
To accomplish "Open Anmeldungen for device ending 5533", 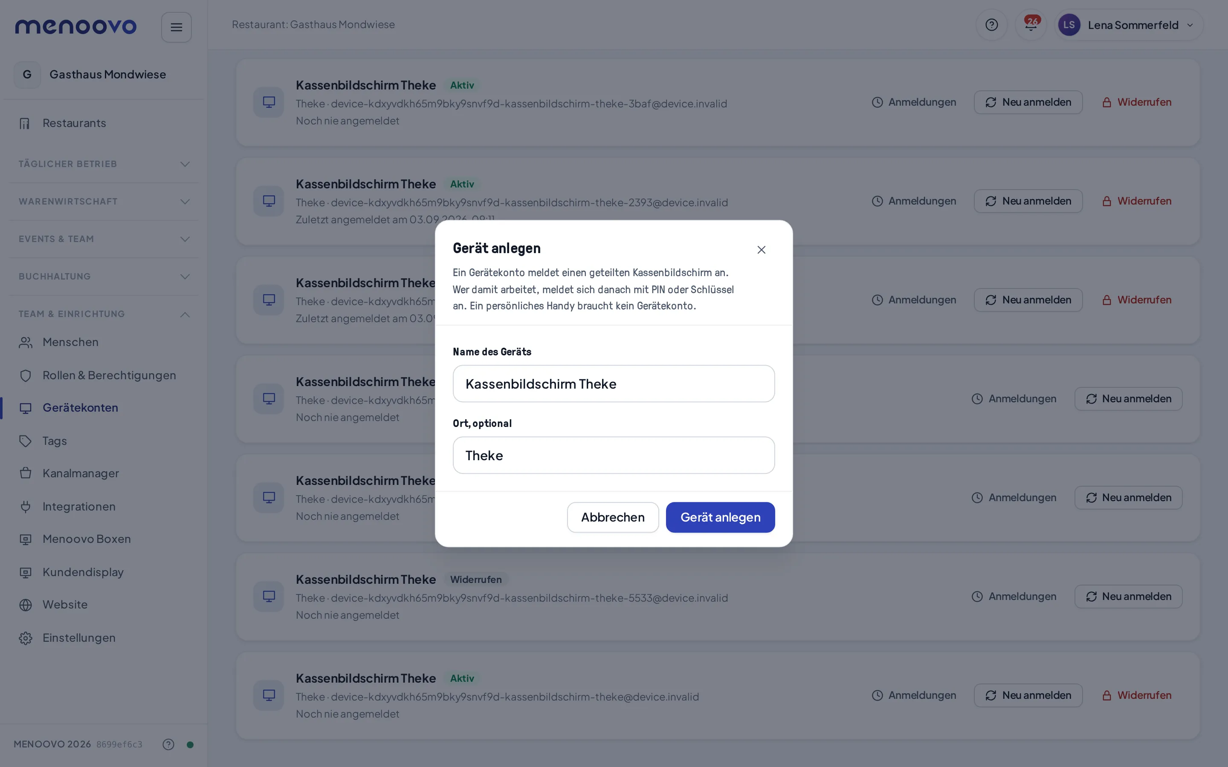I will point(1014,597).
